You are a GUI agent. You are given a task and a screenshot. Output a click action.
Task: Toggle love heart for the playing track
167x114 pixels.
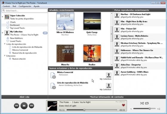(123, 105)
